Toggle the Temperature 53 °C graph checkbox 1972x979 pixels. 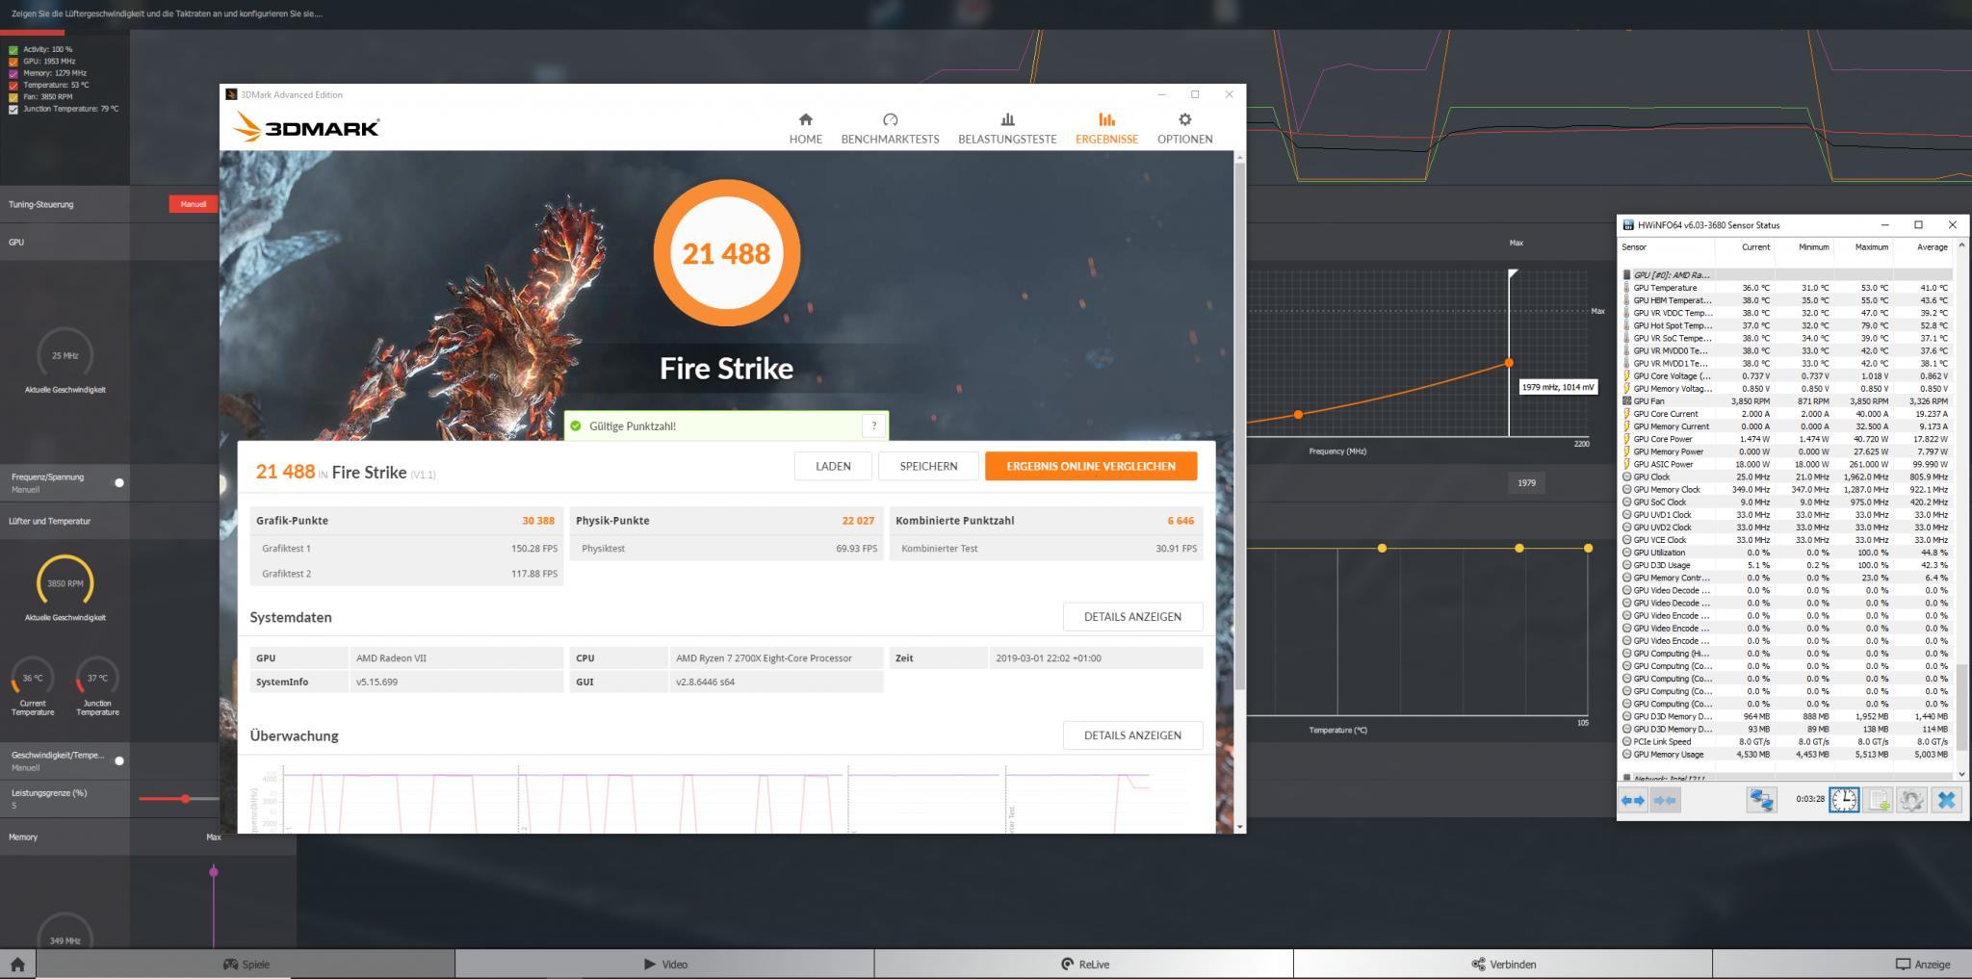[13, 86]
